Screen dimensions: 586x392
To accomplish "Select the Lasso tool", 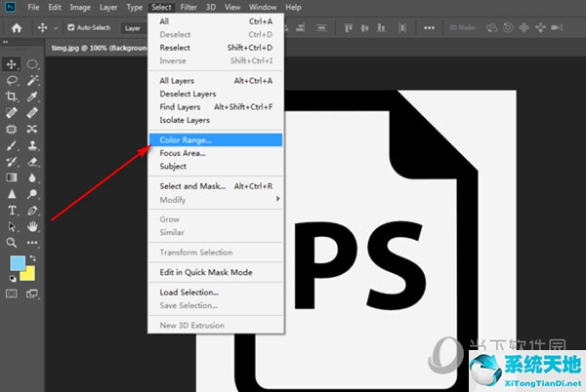I will point(12,80).
